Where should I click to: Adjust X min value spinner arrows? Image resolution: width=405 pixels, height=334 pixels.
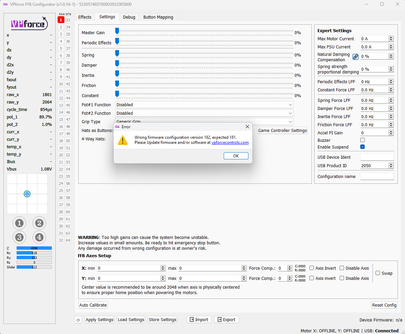click(163, 268)
